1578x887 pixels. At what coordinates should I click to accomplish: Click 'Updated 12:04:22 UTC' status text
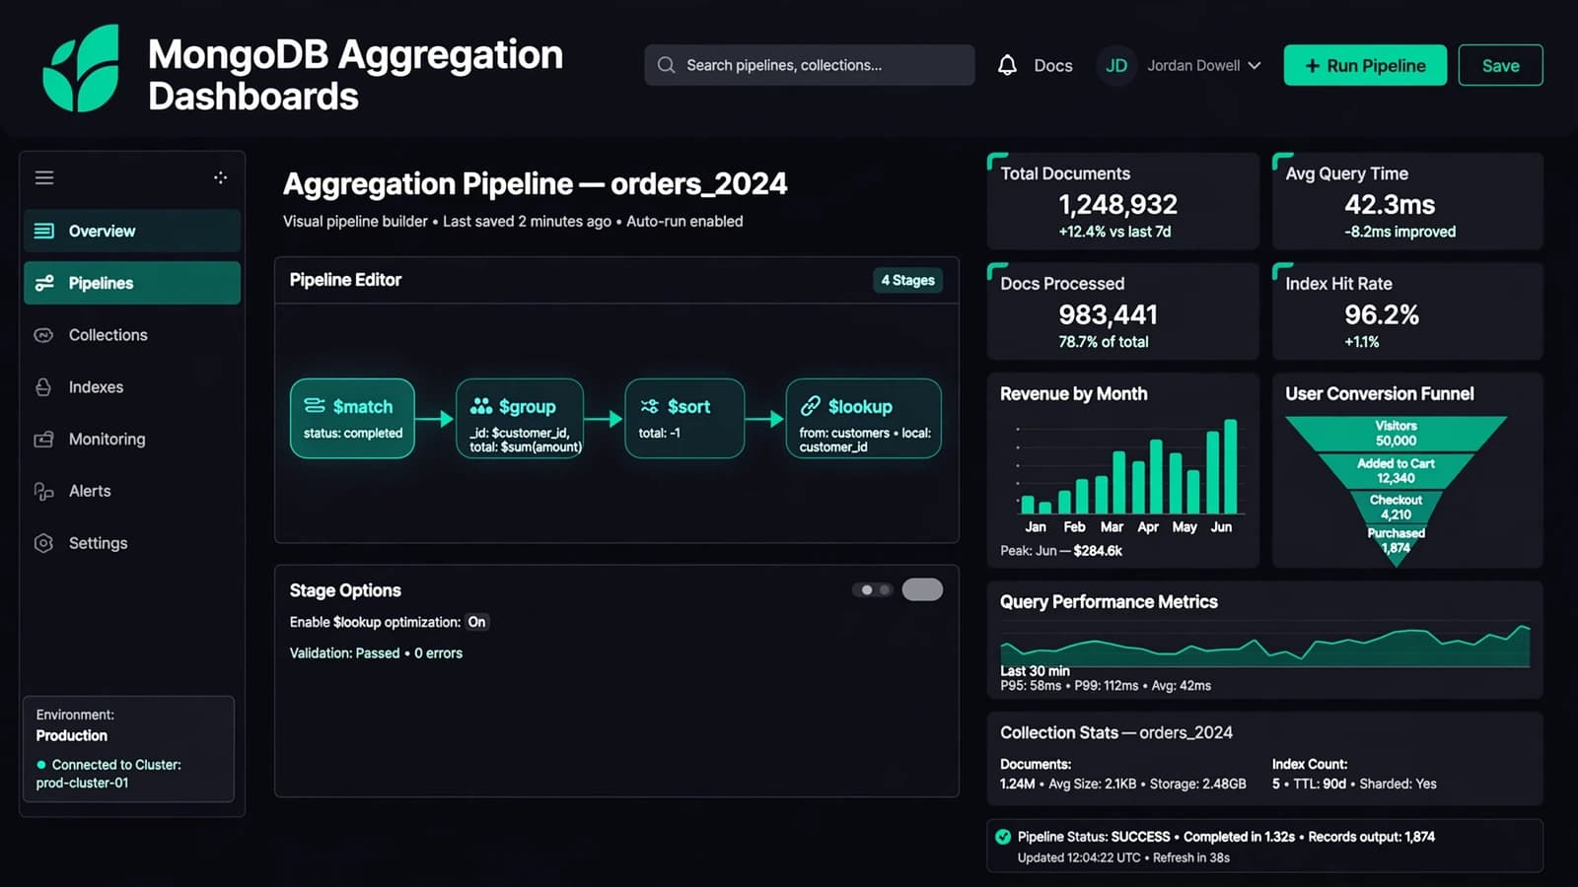1079,858
